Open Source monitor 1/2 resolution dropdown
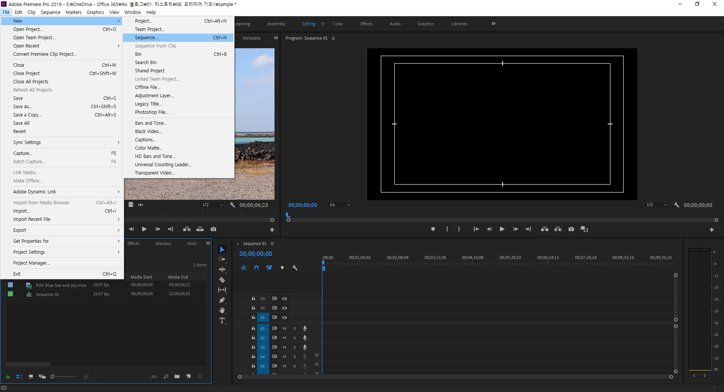This screenshot has height=392, width=724. pyautogui.click(x=212, y=205)
